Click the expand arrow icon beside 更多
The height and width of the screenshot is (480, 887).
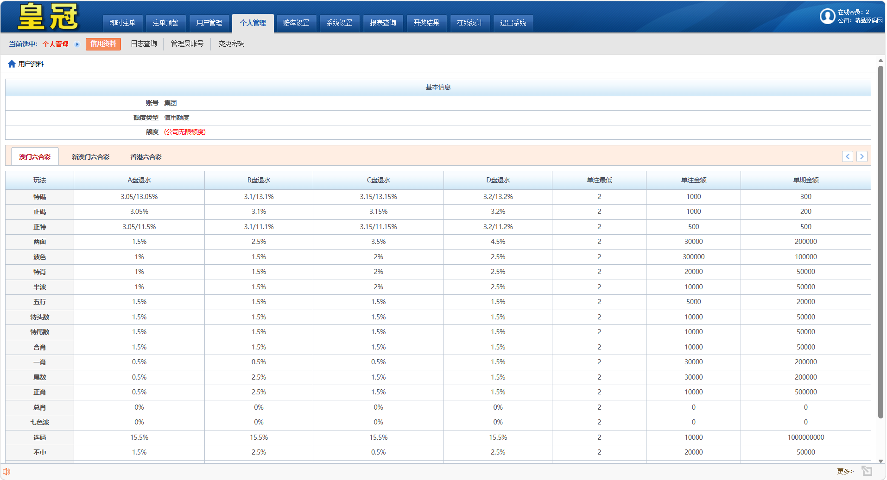pos(867,471)
